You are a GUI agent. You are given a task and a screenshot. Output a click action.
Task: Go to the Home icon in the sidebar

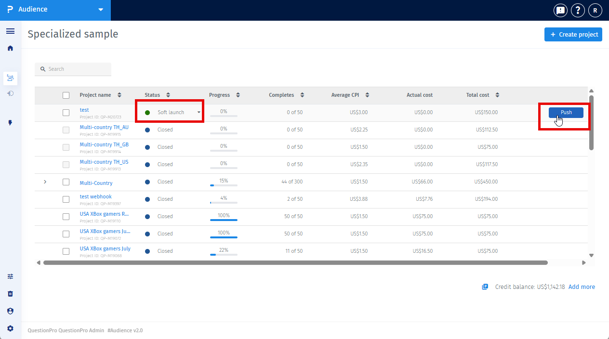coord(10,48)
